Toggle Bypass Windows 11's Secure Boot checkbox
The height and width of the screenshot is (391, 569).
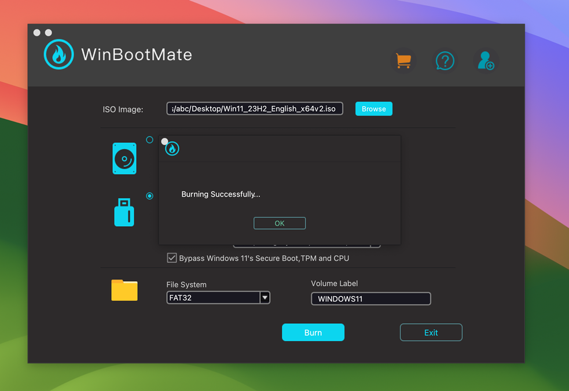tap(172, 258)
